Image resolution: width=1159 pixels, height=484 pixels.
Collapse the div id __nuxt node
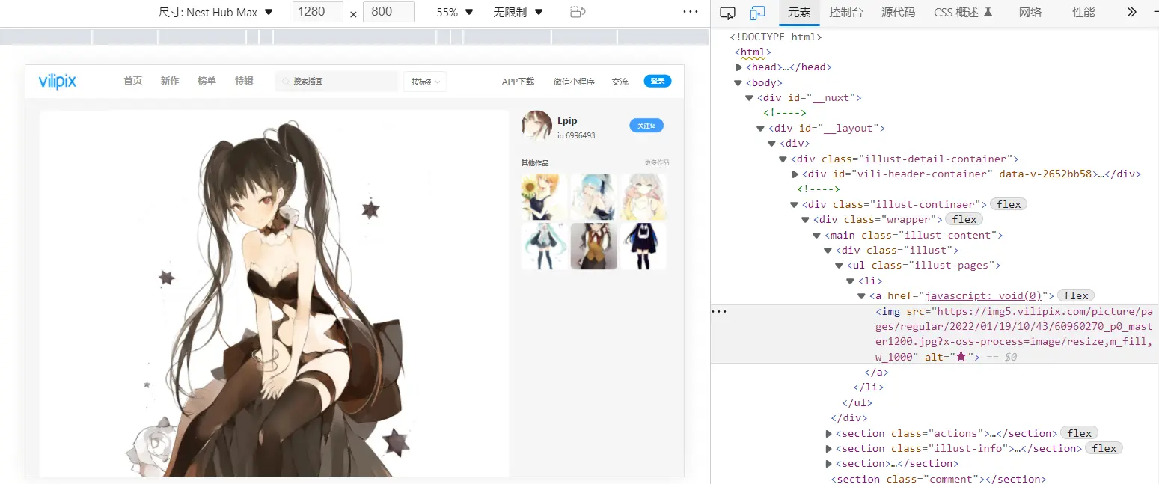click(x=750, y=98)
